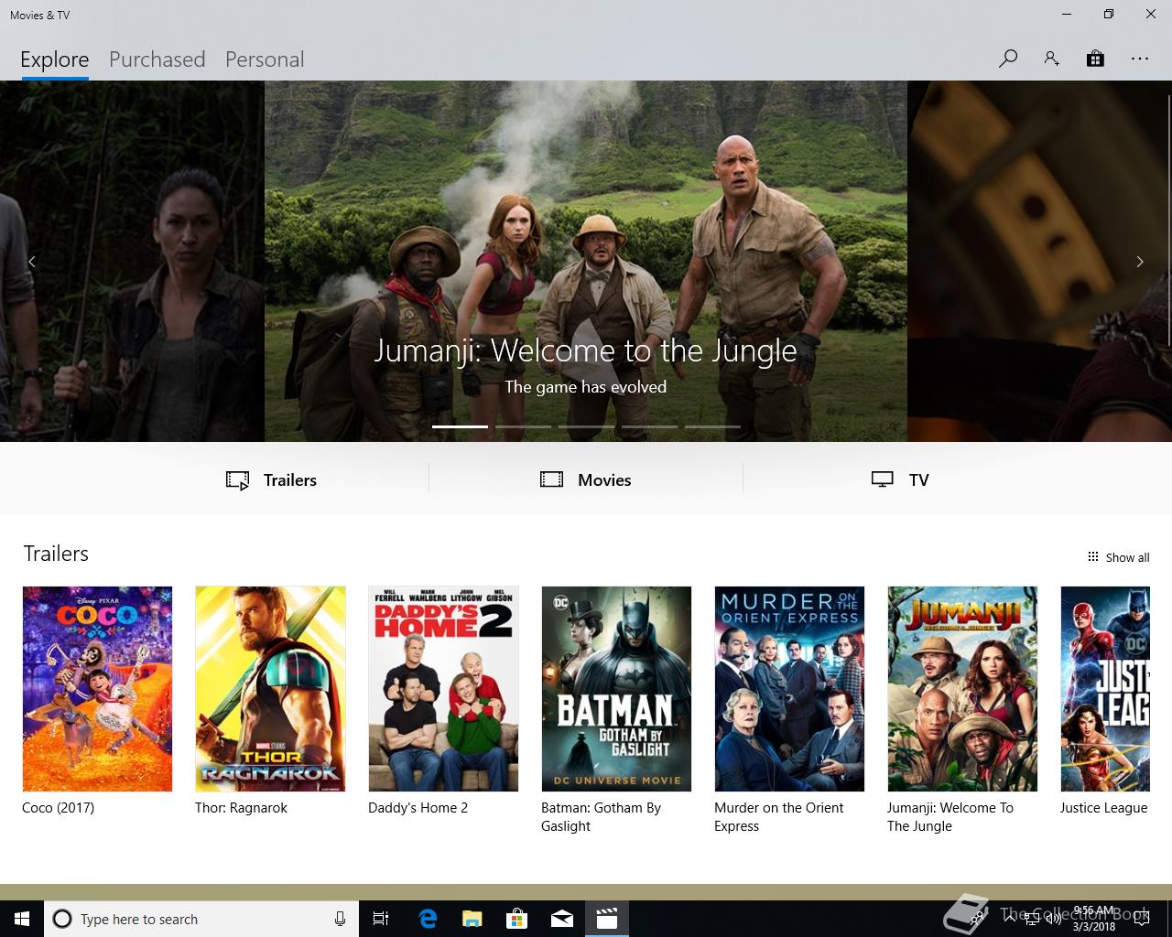The image size is (1172, 937).
Task: Click the 'Trailers' section heading
Action: coord(56,554)
